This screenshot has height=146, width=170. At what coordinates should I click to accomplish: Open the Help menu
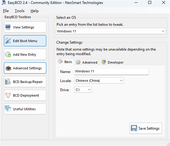point(35,11)
